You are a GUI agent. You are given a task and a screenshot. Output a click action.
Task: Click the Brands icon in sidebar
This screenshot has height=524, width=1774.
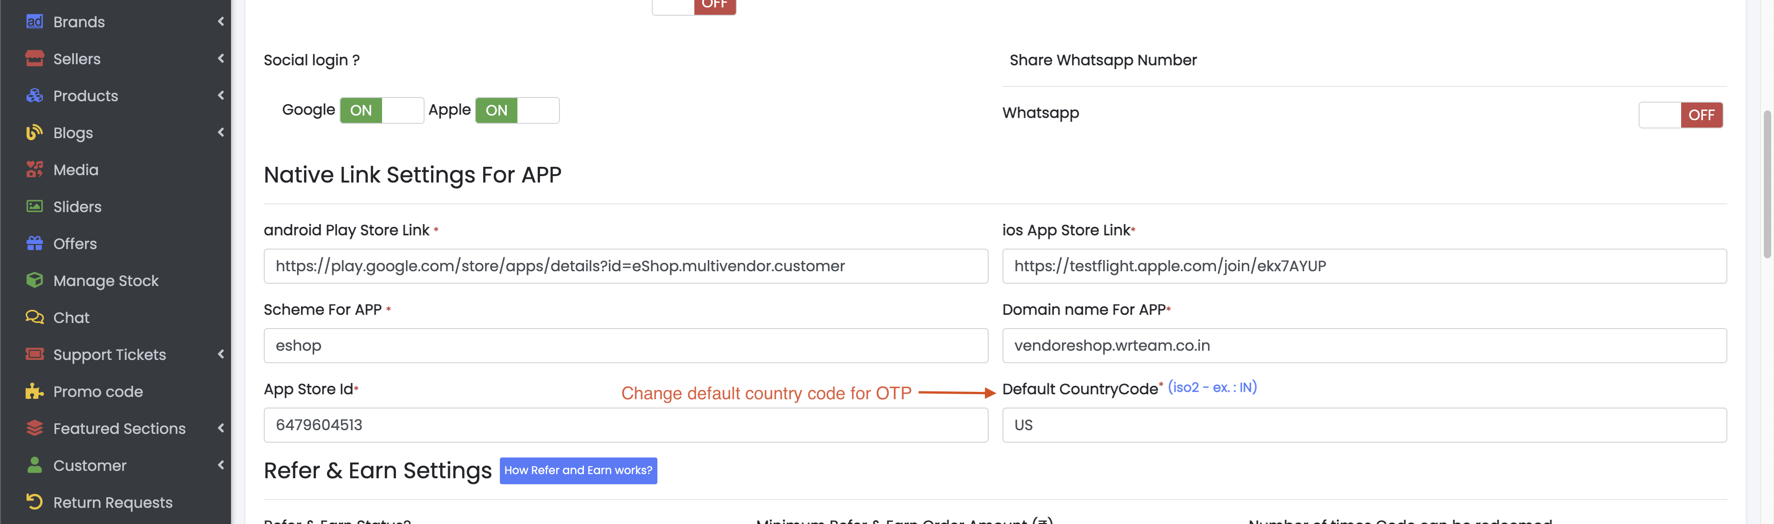tap(34, 22)
